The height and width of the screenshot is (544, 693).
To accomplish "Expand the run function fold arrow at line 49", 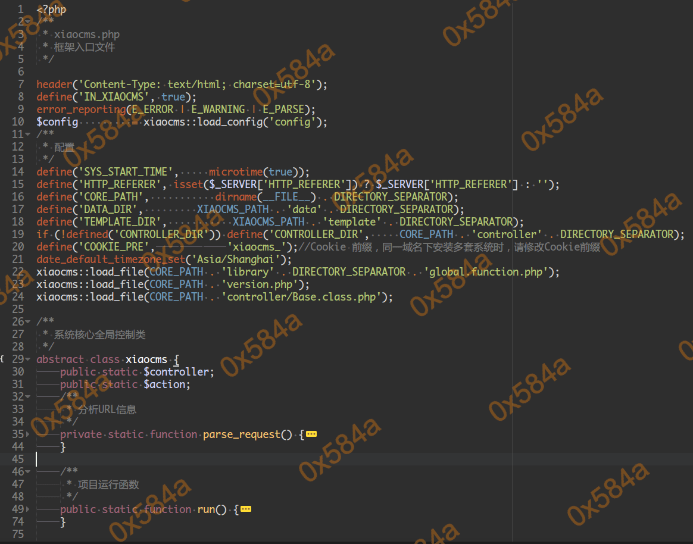I will point(27,509).
